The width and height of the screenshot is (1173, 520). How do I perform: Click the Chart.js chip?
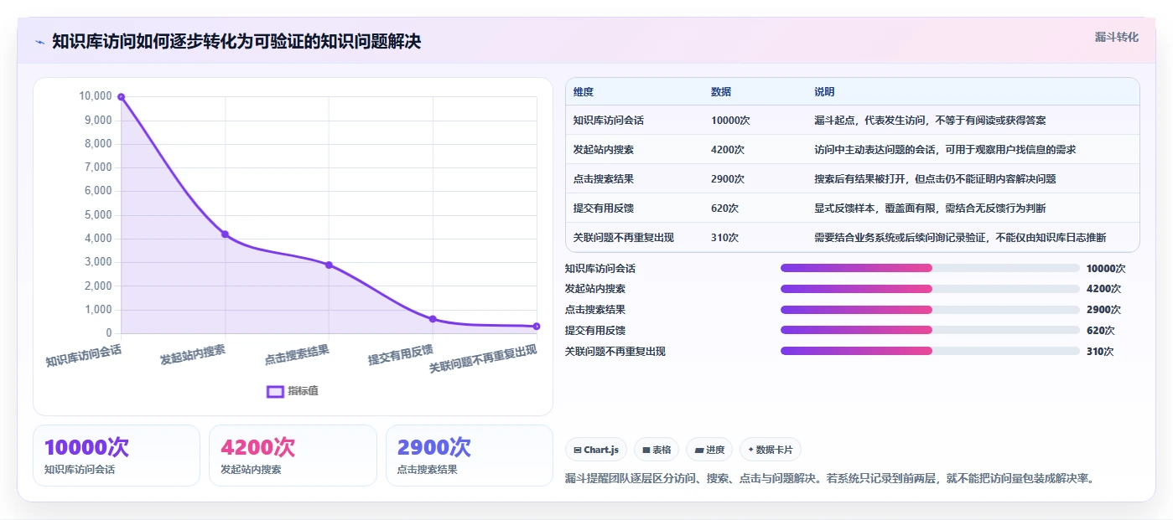tap(596, 450)
